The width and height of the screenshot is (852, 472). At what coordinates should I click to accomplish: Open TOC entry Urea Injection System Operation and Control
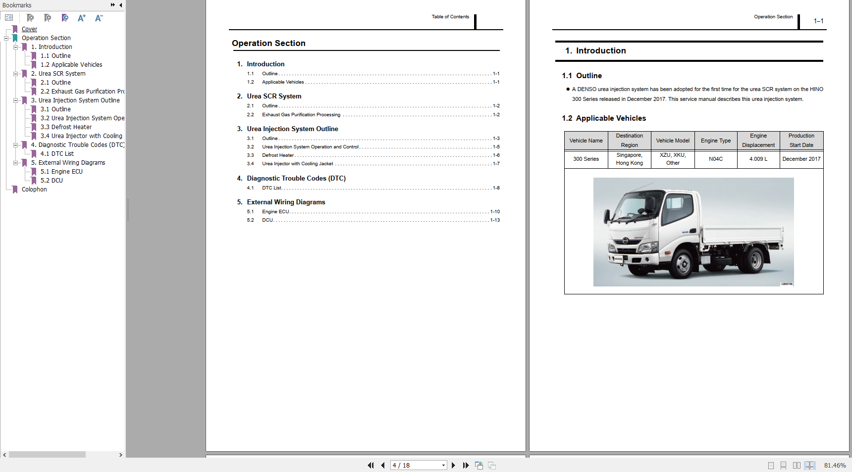click(x=373, y=147)
